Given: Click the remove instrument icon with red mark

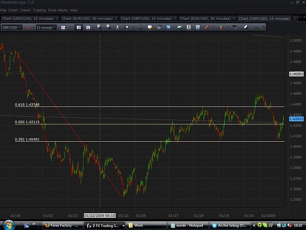Looking at the screenshot, I should [x=27, y=27].
